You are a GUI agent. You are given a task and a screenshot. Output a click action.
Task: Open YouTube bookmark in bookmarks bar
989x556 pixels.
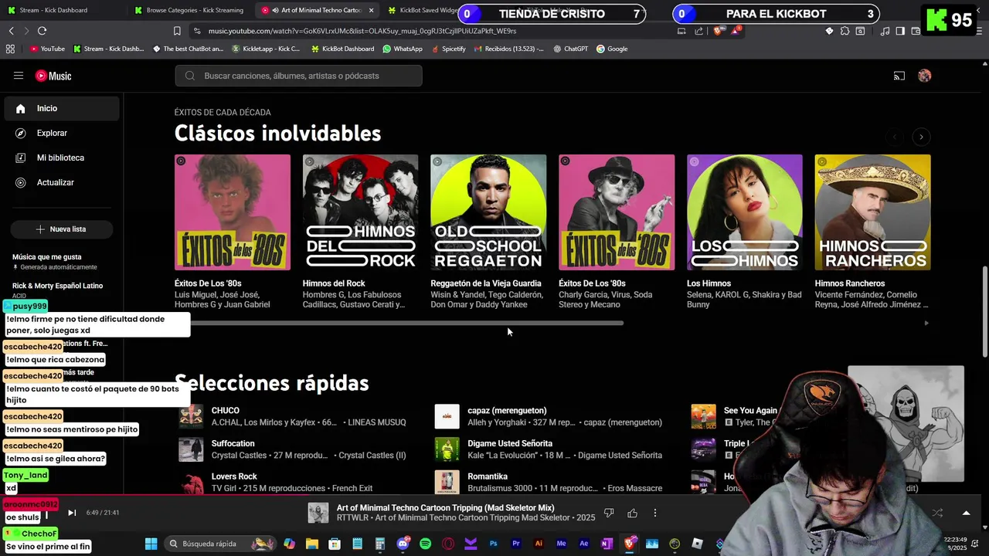[47, 49]
